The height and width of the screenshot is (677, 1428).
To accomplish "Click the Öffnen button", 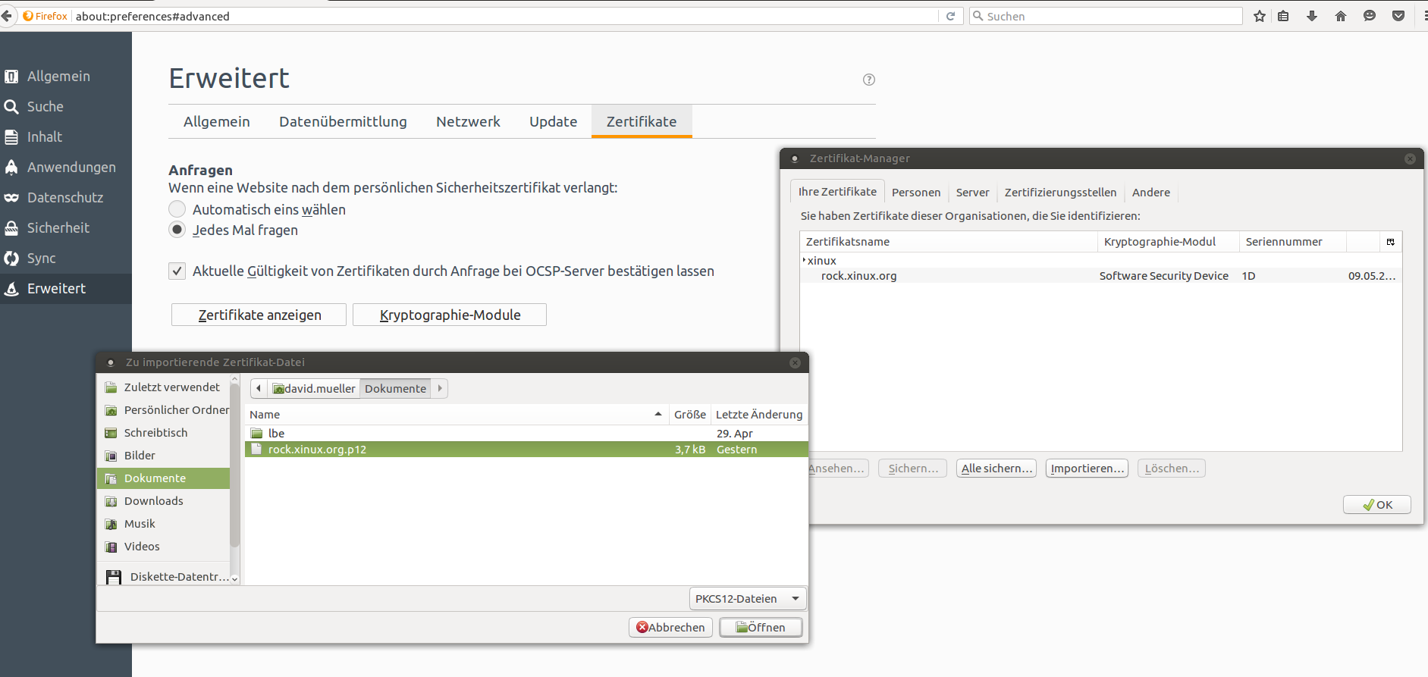I will point(761,627).
